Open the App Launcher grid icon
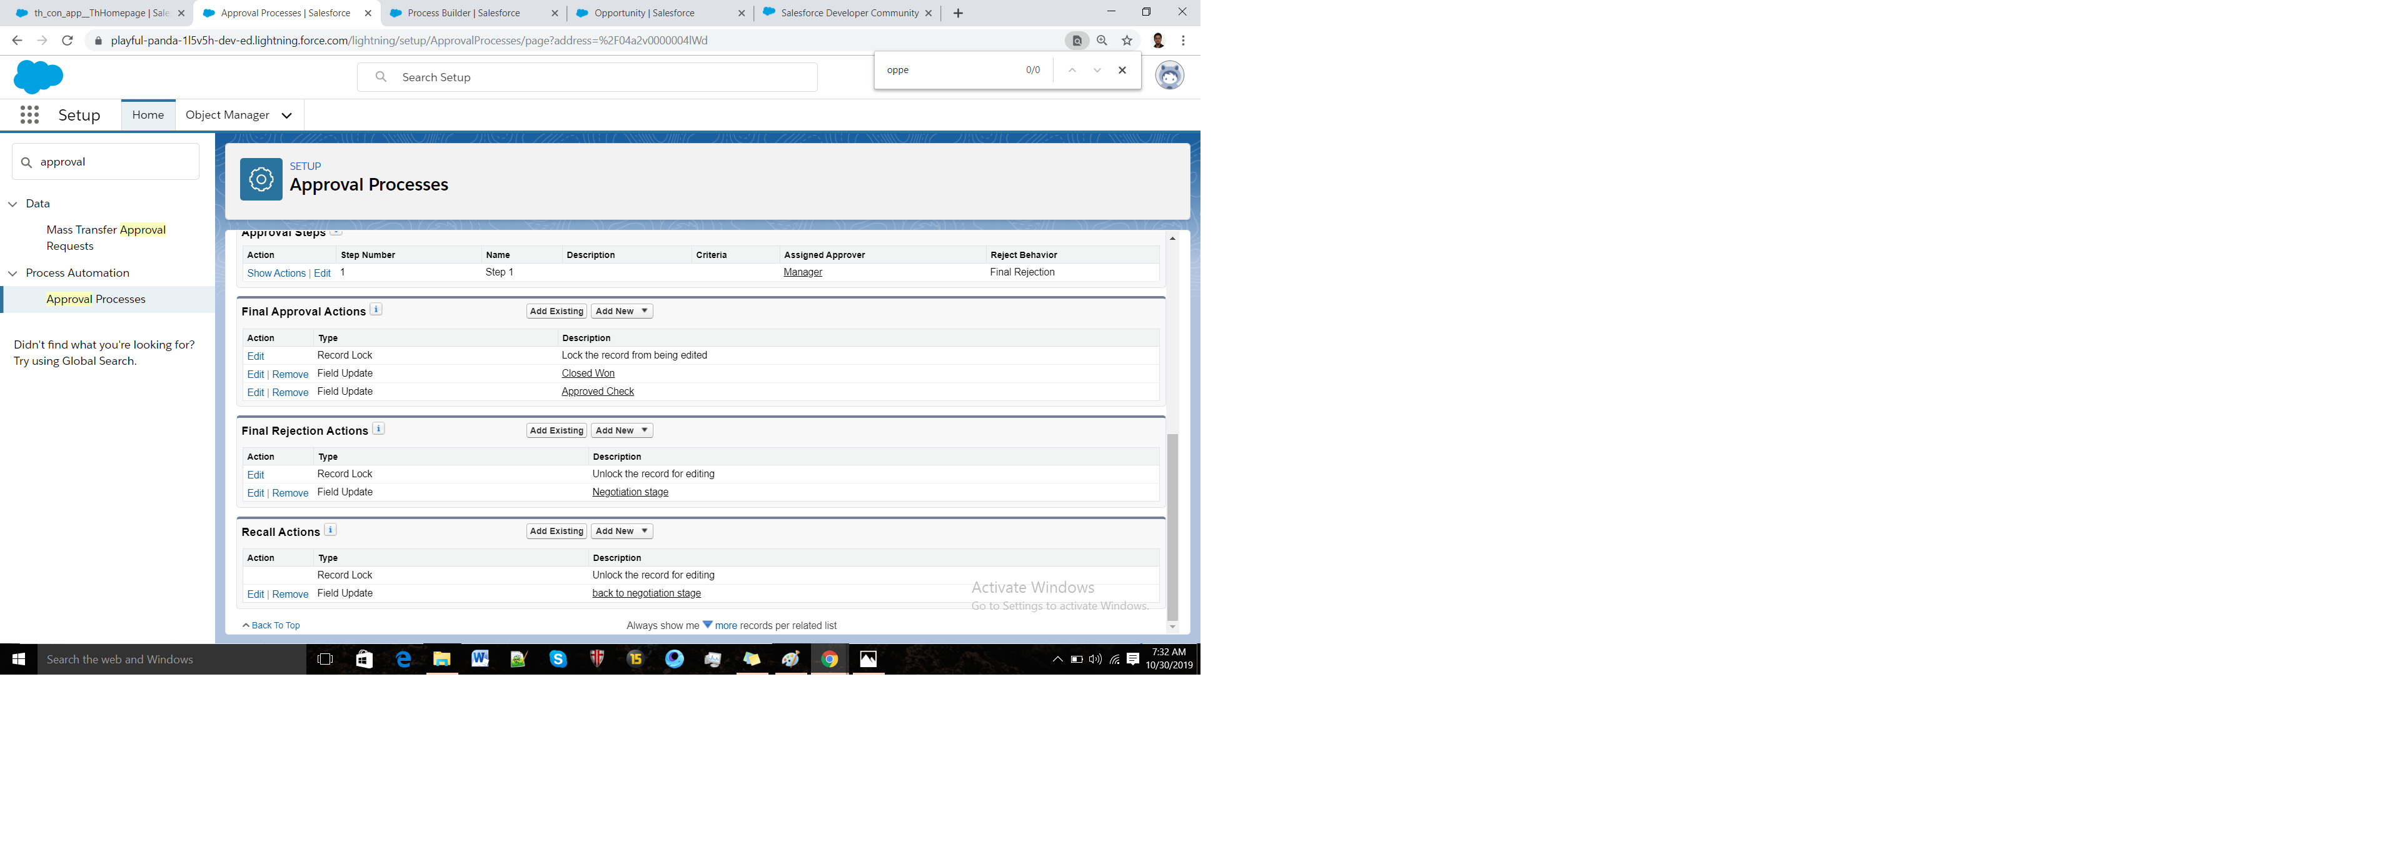The image size is (2381, 867). point(29,114)
